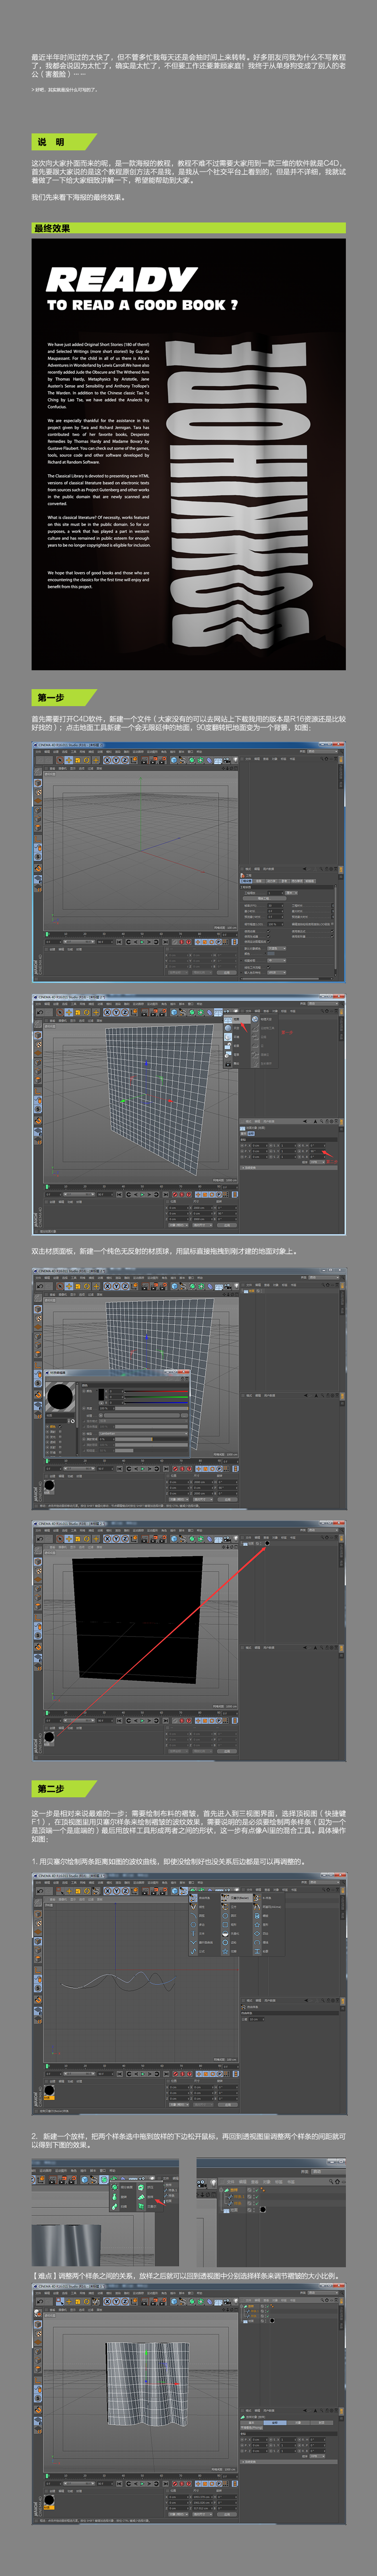Viewport: 377px width, 2576px height.
Task: Click green color slider in Material Editor
Action: [x=157, y=1397]
